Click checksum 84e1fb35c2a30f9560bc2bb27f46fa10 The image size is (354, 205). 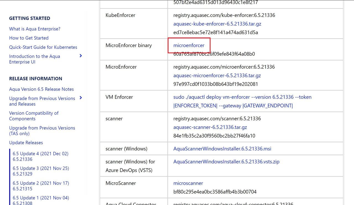click(x=214, y=136)
